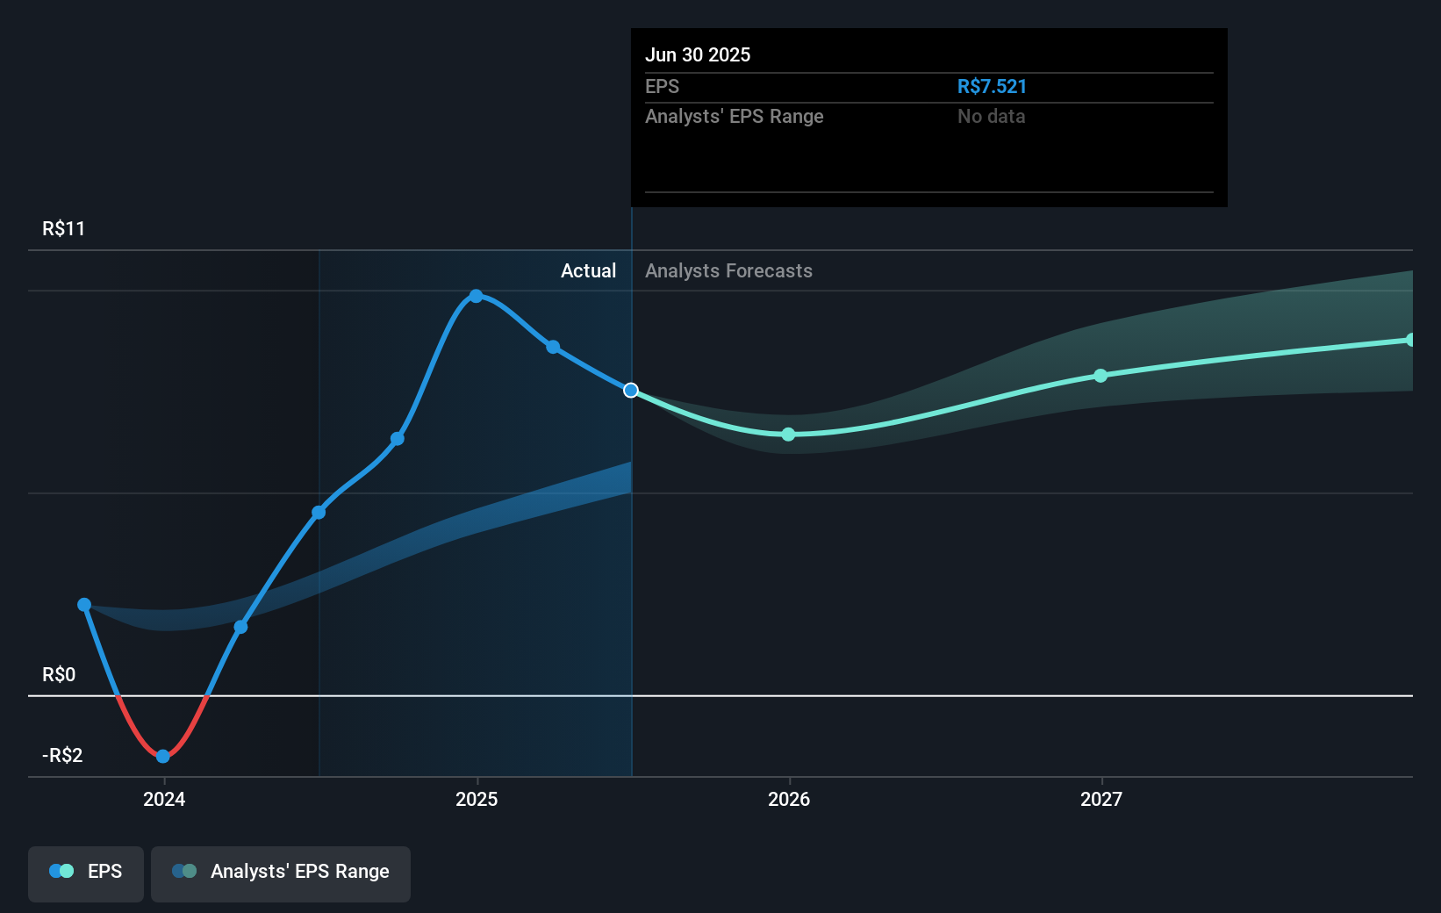Switch to the Analysts Forecasts section
This screenshot has height=913, width=1441.
click(x=728, y=270)
